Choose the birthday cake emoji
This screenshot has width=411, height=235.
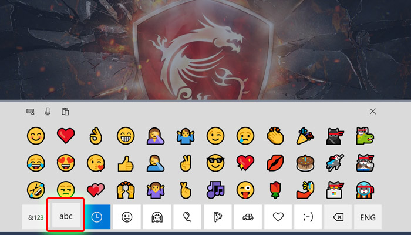click(x=305, y=163)
